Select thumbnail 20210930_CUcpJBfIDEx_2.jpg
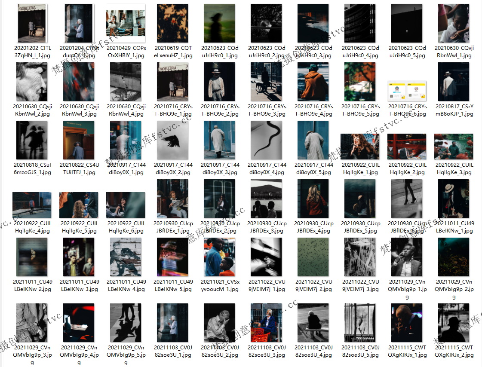This screenshot has height=367, width=482. click(219, 199)
